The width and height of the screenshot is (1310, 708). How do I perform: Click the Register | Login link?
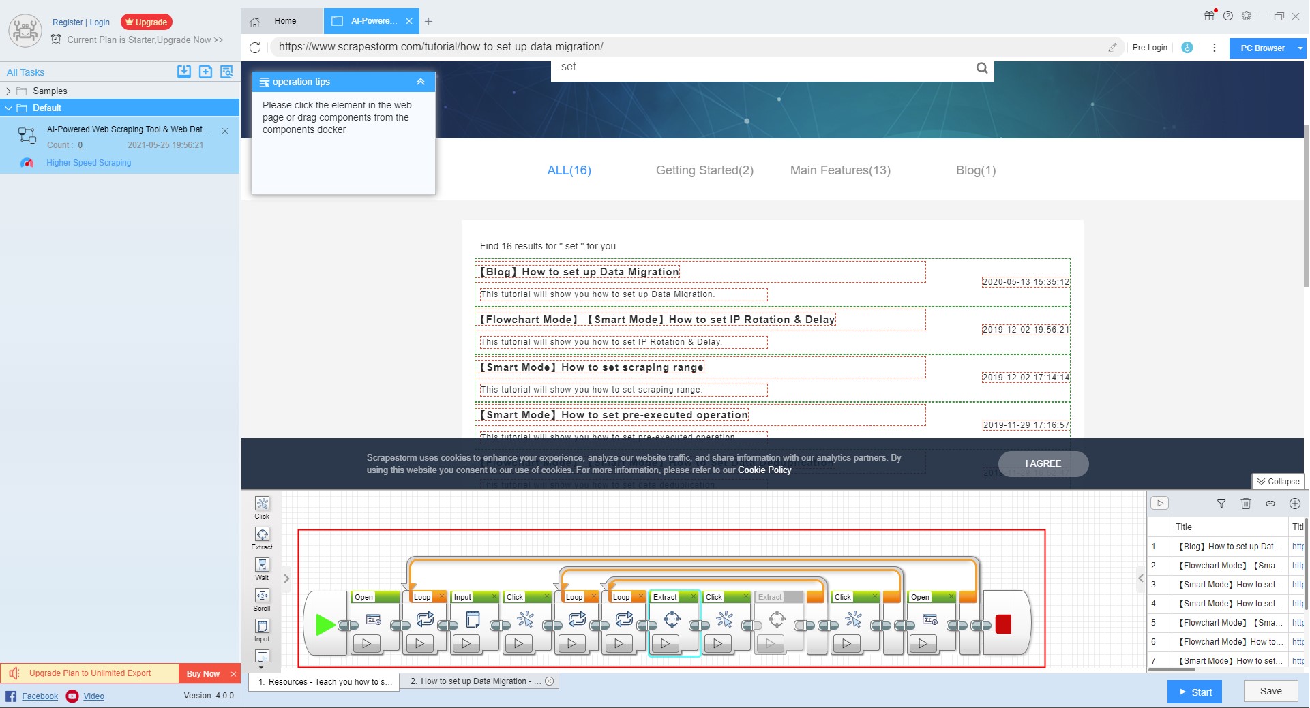click(81, 22)
